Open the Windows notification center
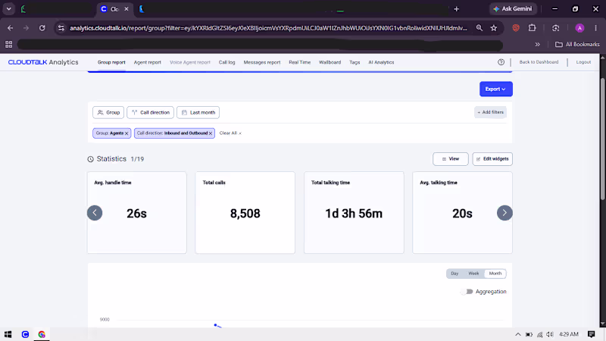The image size is (606, 341). 592,334
